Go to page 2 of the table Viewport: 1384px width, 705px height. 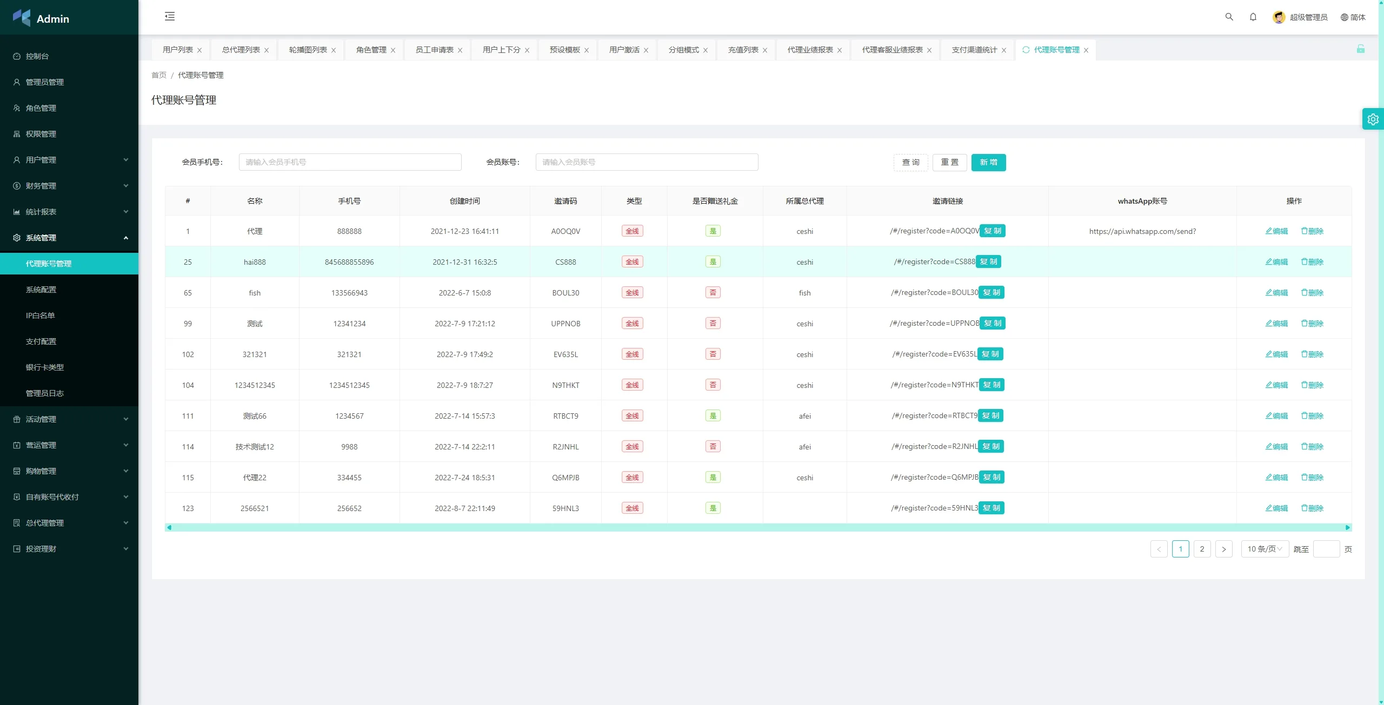(x=1202, y=549)
